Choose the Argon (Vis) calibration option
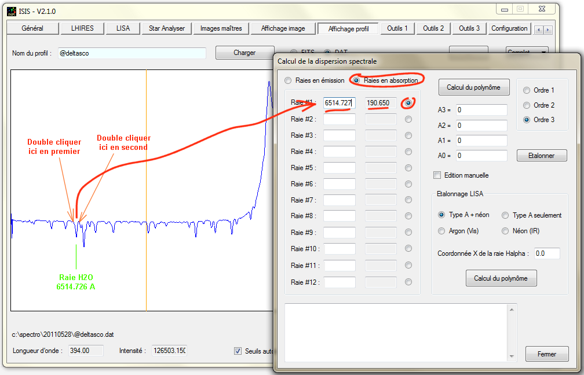This screenshot has height=375, width=584. 442,231
